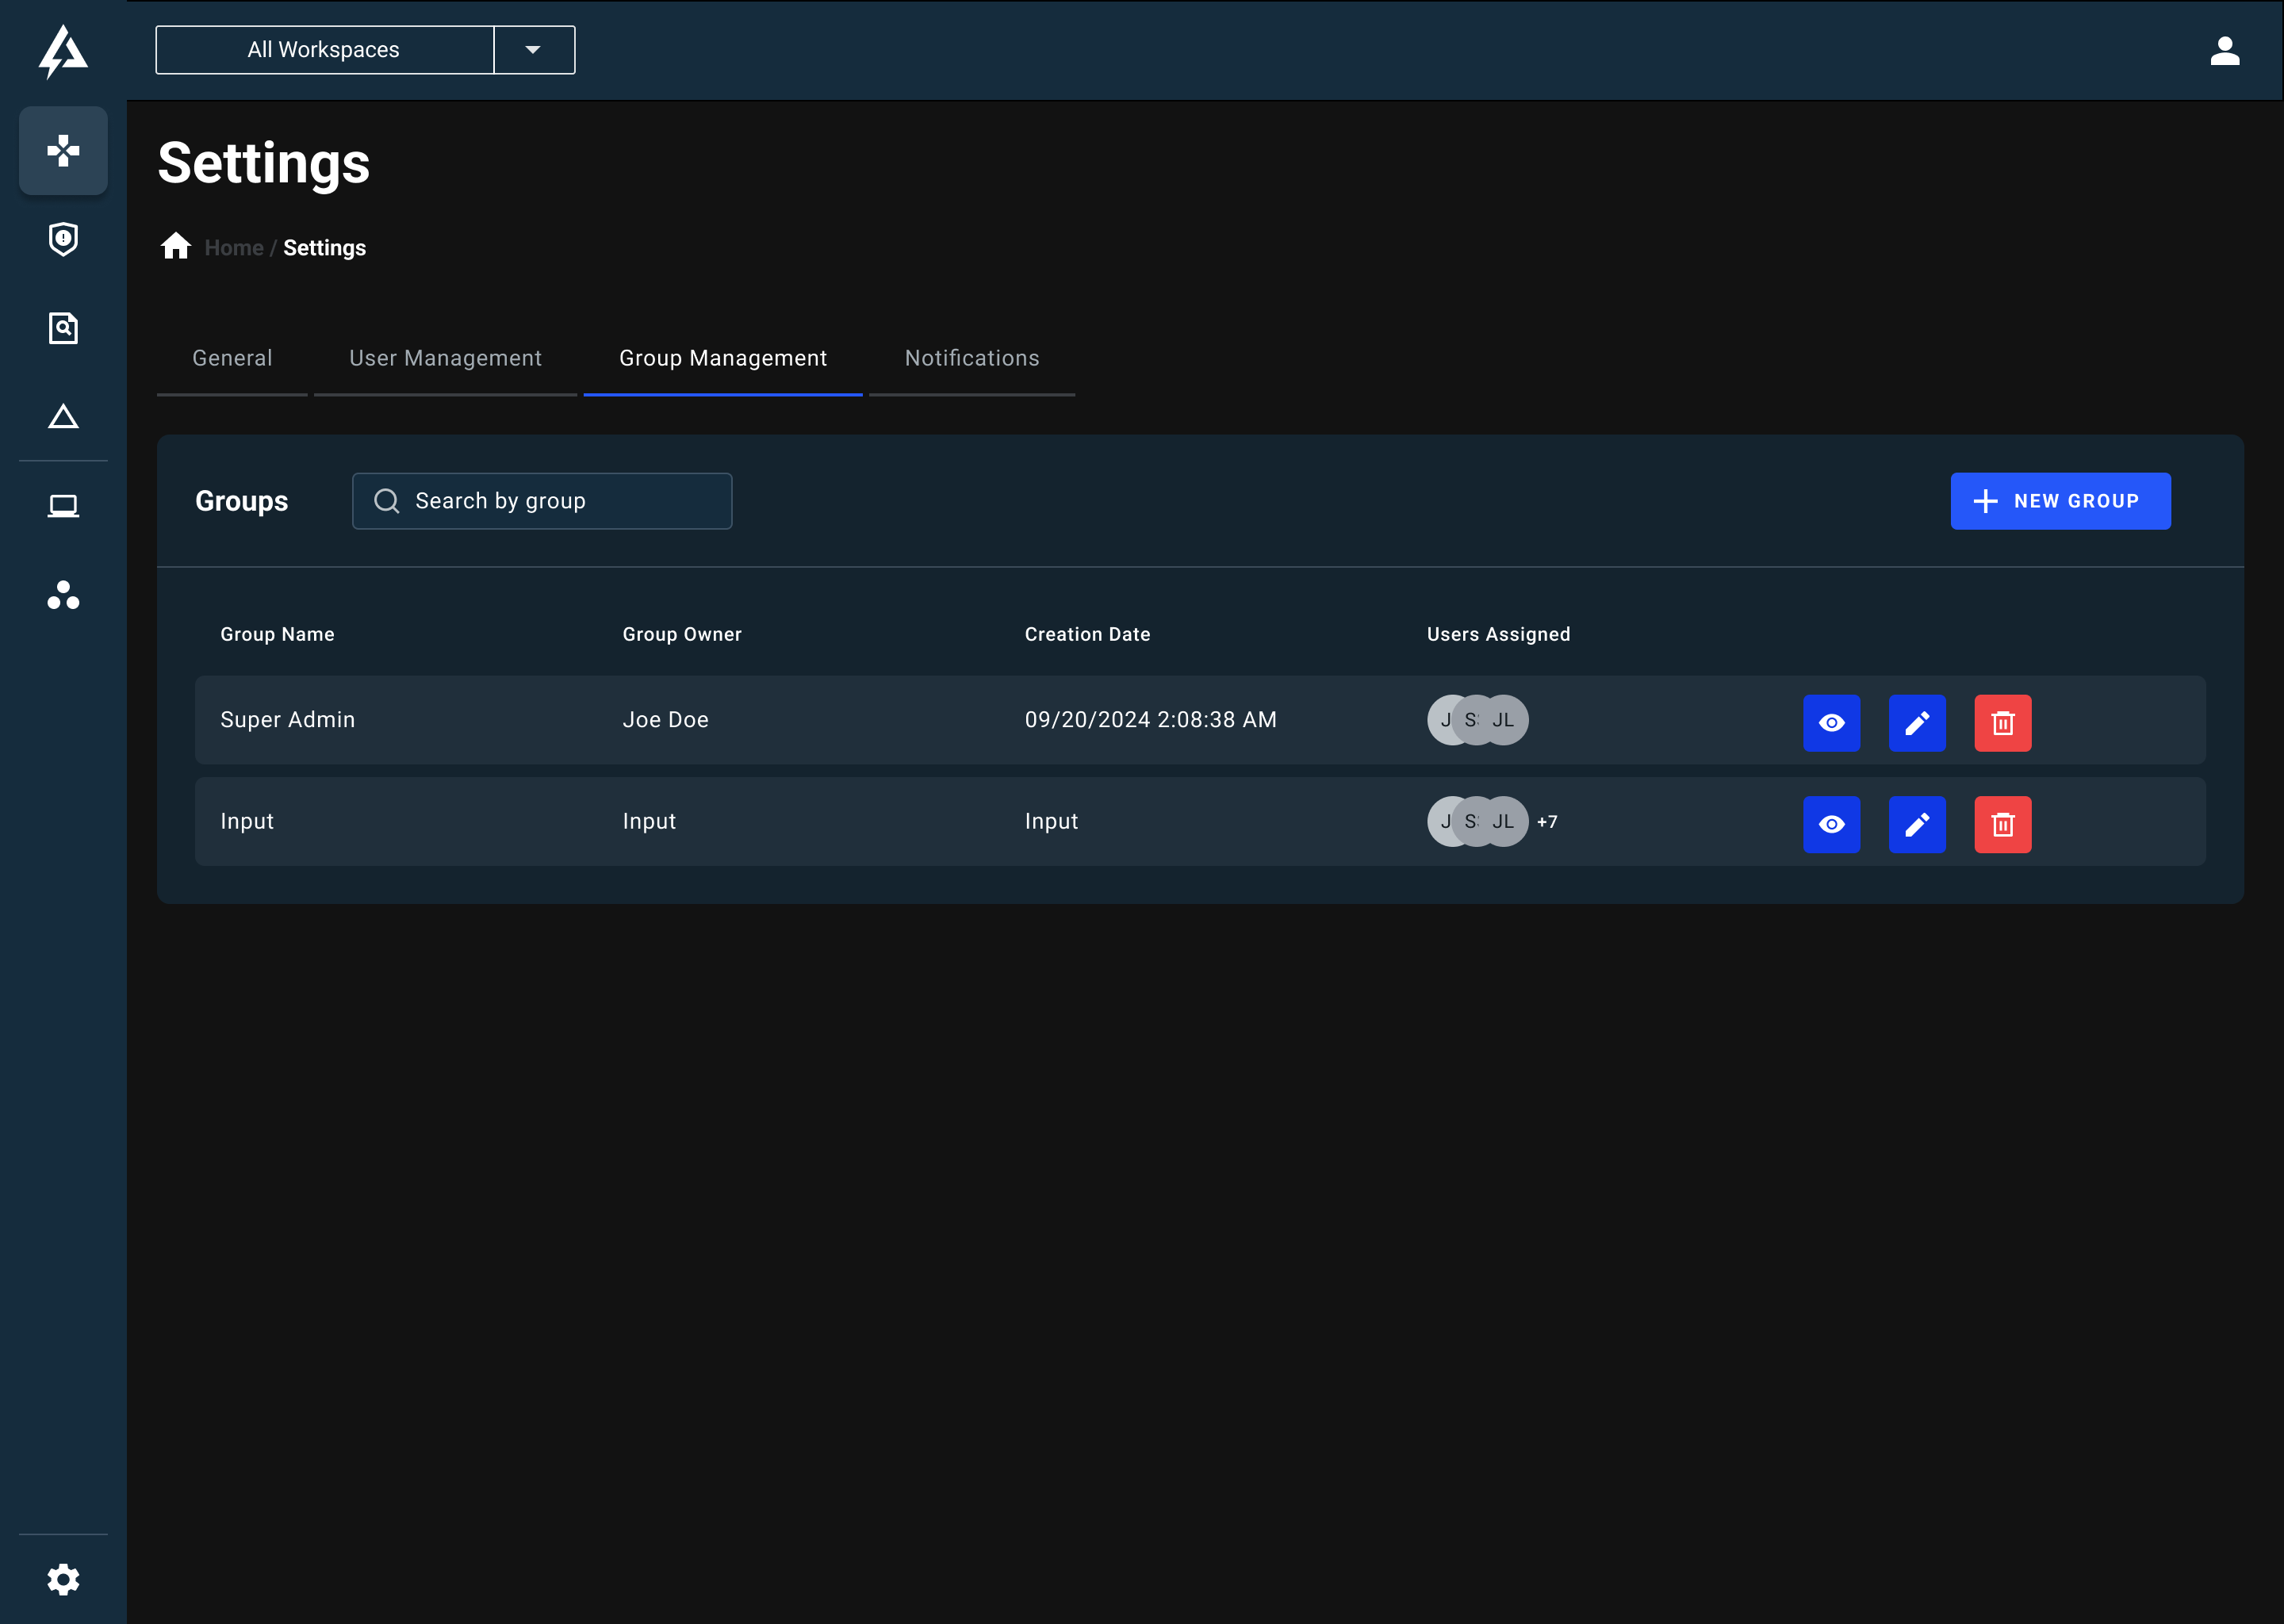Click the New Group button

pos(2059,501)
